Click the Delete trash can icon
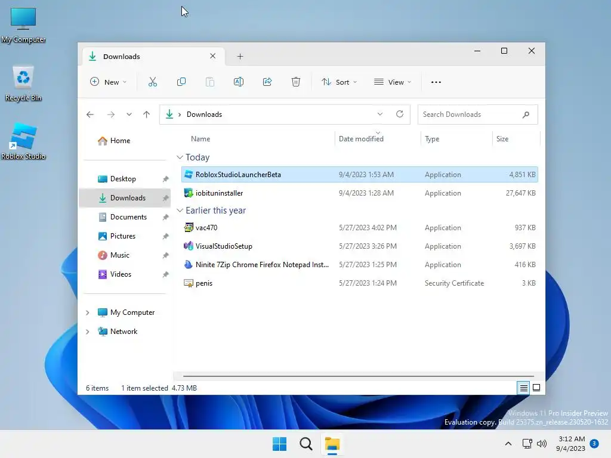 [296, 82]
